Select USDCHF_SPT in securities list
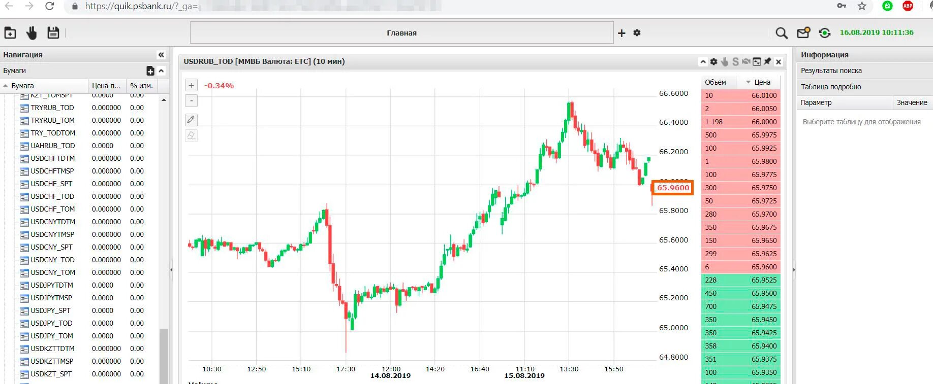Image resolution: width=933 pixels, height=384 pixels. coord(51,184)
